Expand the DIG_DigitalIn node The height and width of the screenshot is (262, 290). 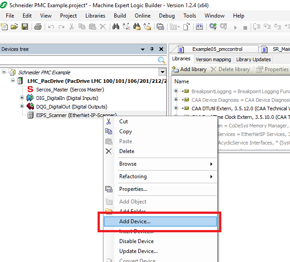point(22,98)
